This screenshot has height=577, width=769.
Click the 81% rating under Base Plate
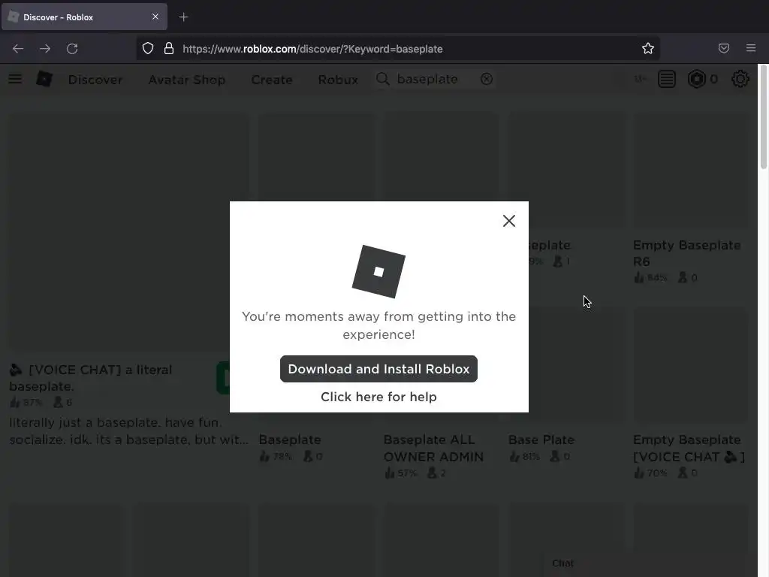click(524, 456)
